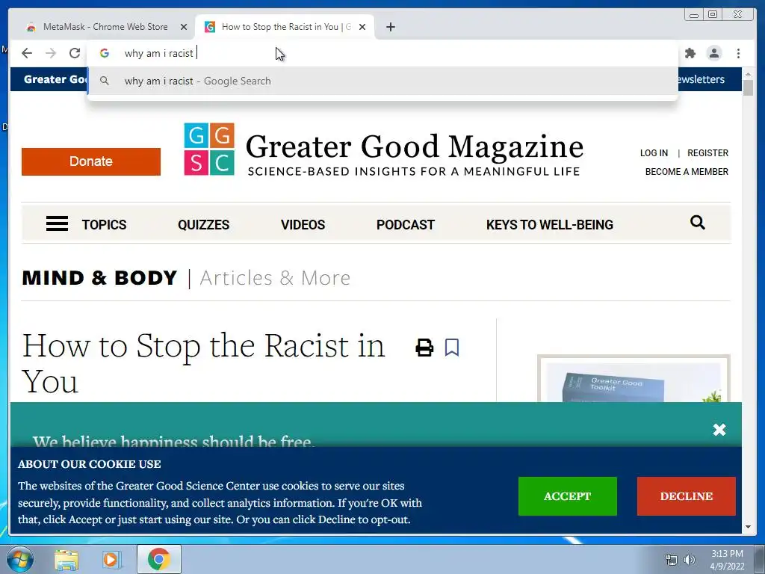Open the Chrome extensions puzzle icon

[x=690, y=53]
